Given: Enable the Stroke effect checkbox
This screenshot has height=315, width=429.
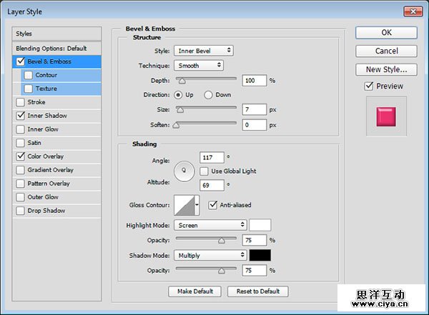Looking at the screenshot, I should [x=19, y=102].
